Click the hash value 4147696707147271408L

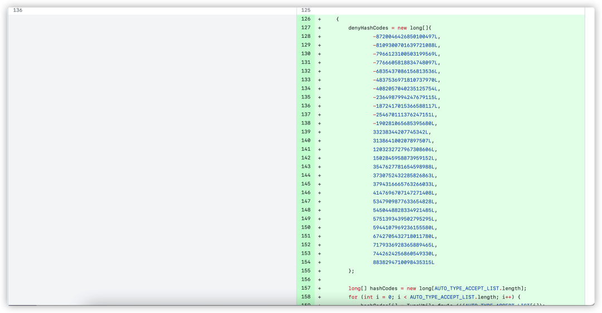(404, 193)
